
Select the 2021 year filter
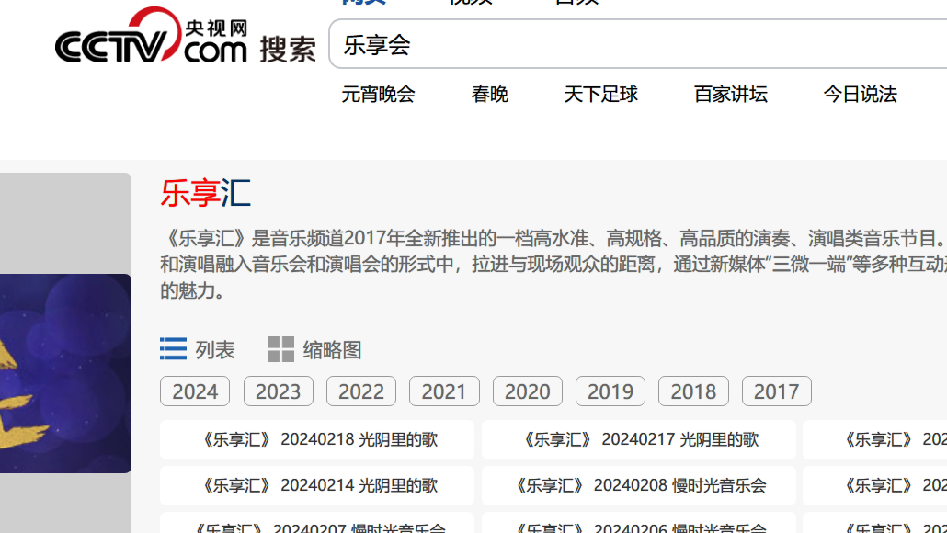(x=444, y=391)
